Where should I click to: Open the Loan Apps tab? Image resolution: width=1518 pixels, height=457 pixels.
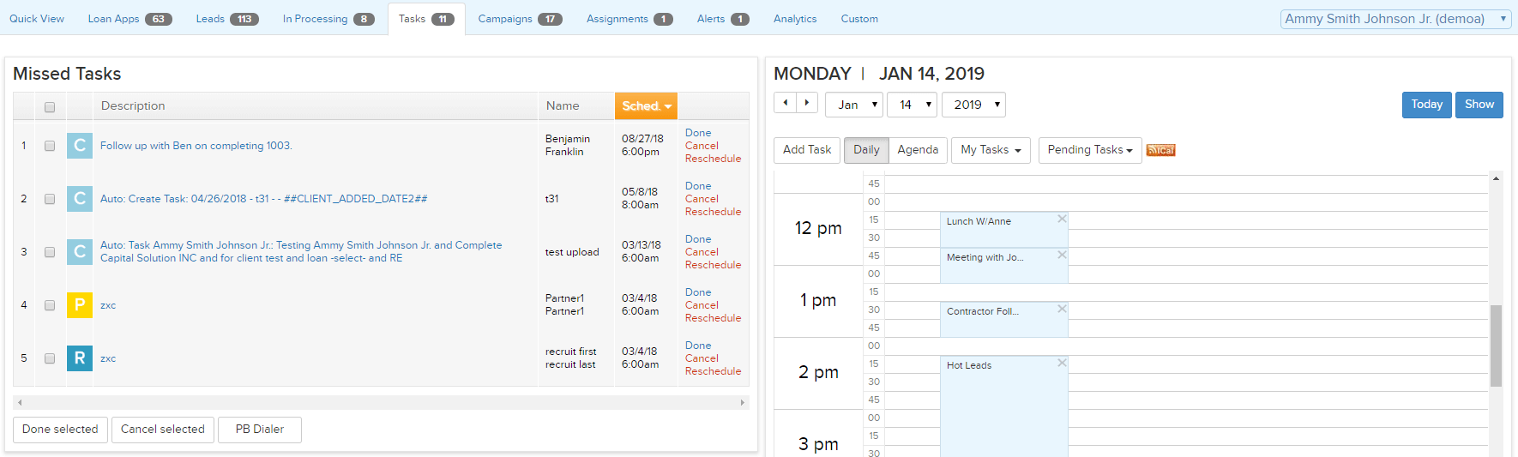click(130, 19)
